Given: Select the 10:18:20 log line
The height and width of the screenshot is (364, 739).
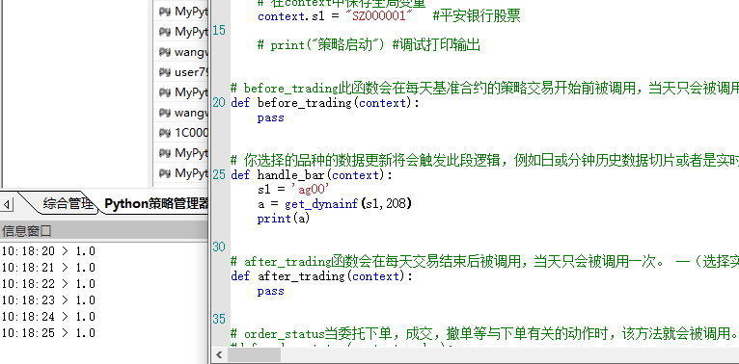Looking at the screenshot, I should tap(48, 251).
